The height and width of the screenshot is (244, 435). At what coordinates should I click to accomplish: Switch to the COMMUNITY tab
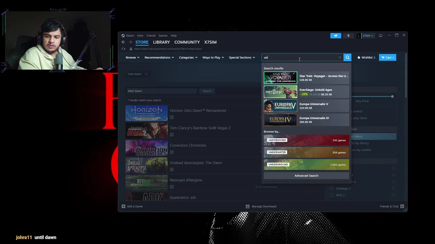click(187, 42)
